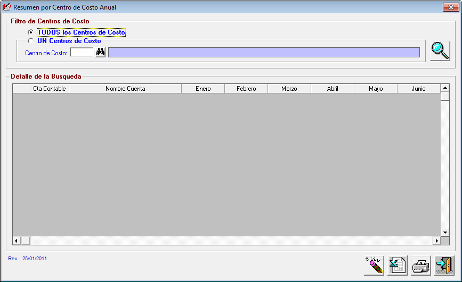Click the lavender cost center name field
Viewport: 462px width, 282px height.
(264, 53)
